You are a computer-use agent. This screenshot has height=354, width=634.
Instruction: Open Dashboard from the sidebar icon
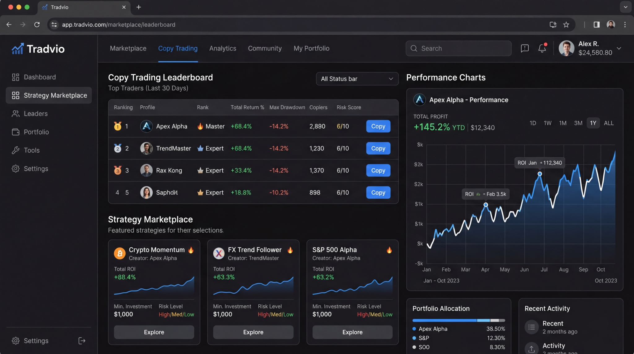(x=15, y=77)
